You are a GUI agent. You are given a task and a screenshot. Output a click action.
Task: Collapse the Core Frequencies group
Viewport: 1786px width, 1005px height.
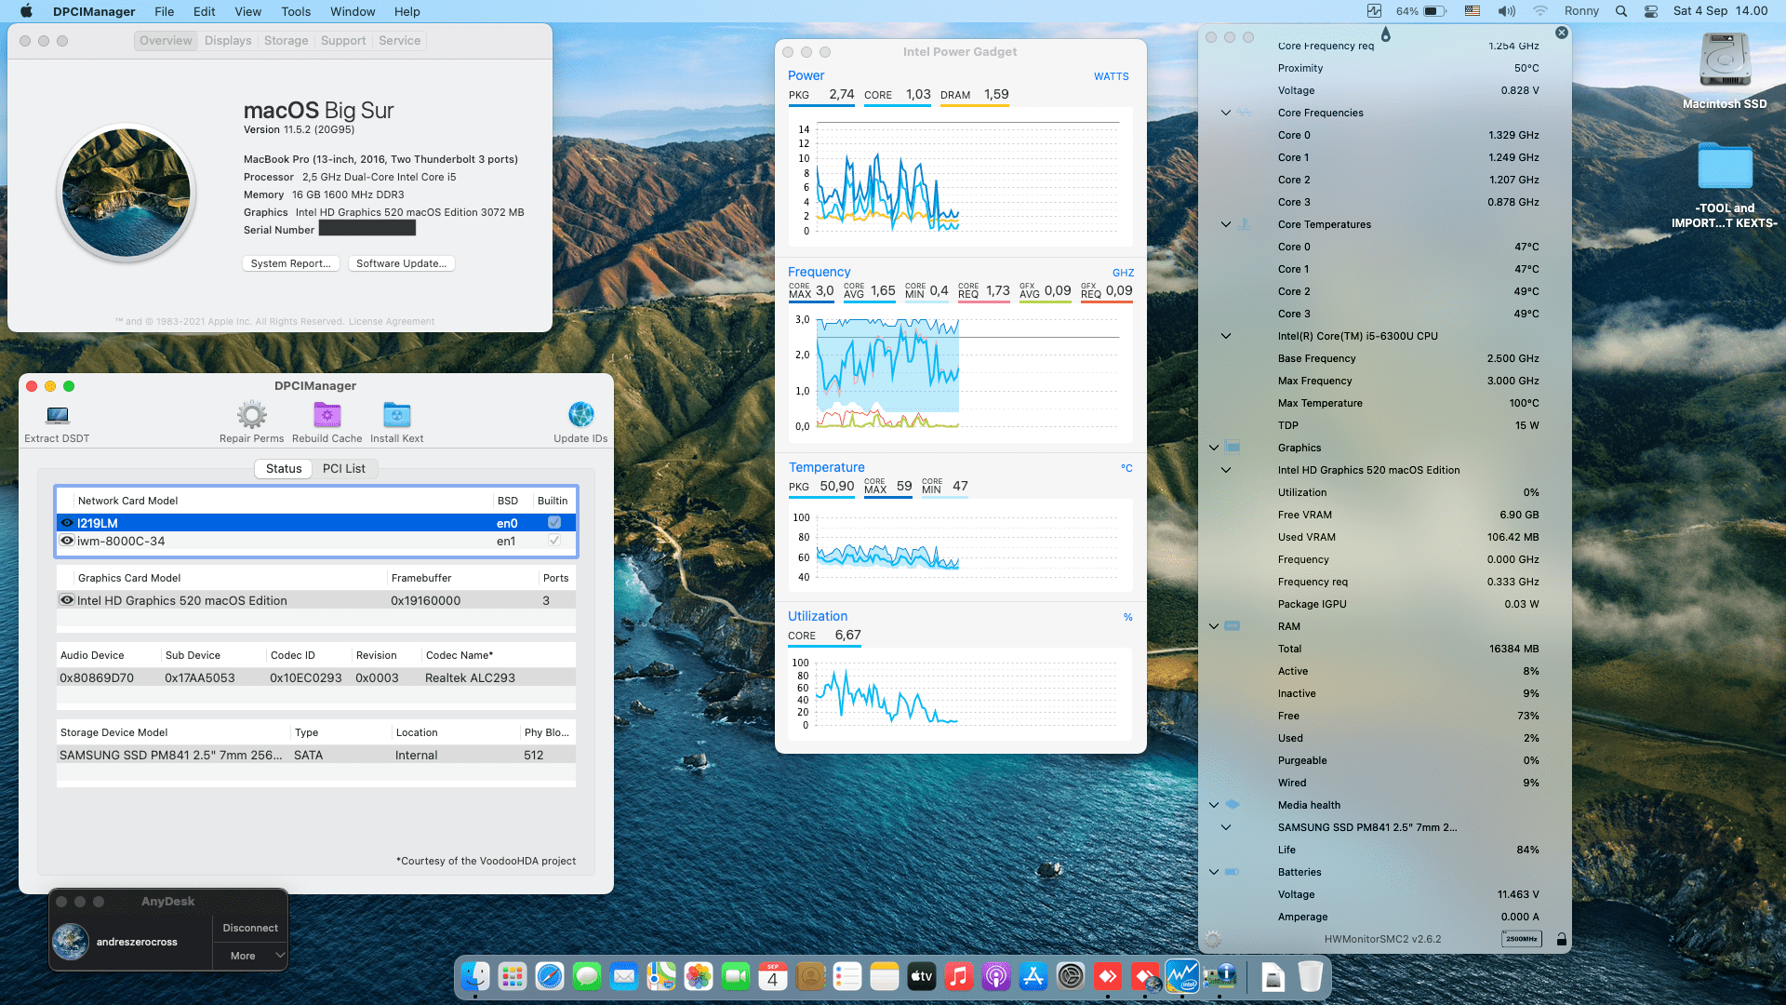(x=1226, y=113)
